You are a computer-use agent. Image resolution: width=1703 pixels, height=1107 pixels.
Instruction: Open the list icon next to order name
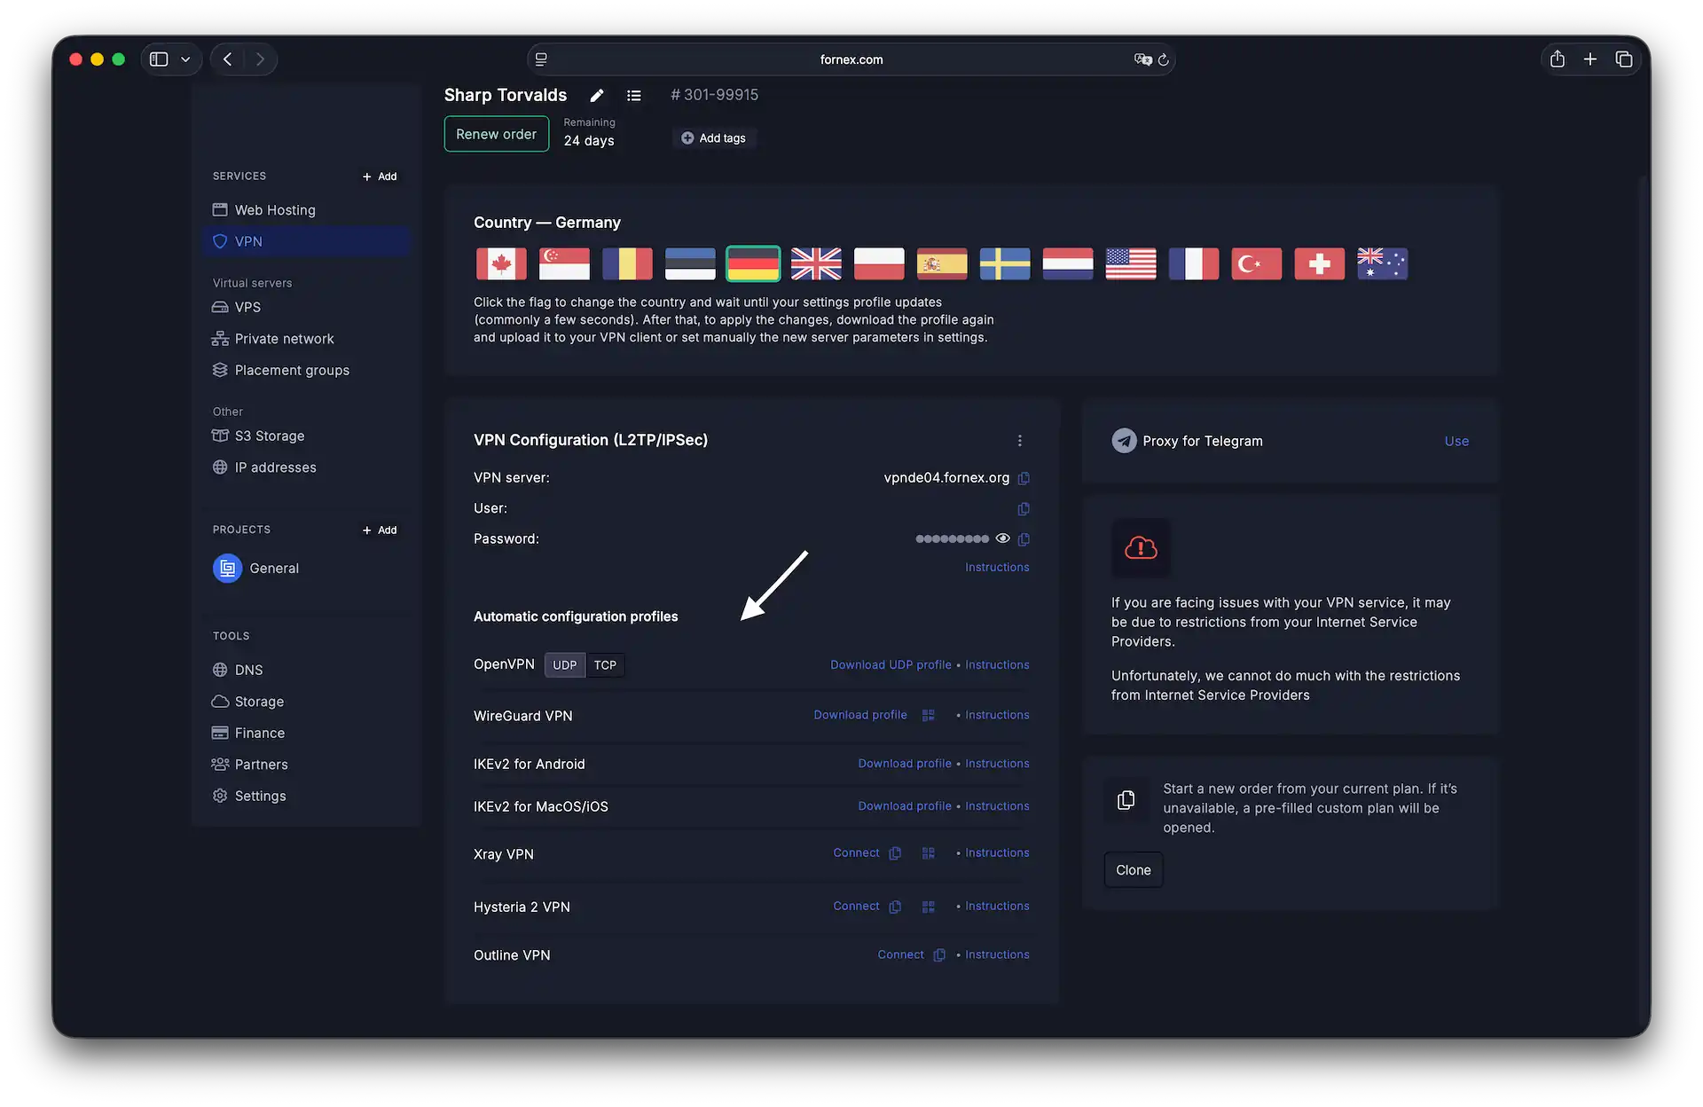(633, 96)
